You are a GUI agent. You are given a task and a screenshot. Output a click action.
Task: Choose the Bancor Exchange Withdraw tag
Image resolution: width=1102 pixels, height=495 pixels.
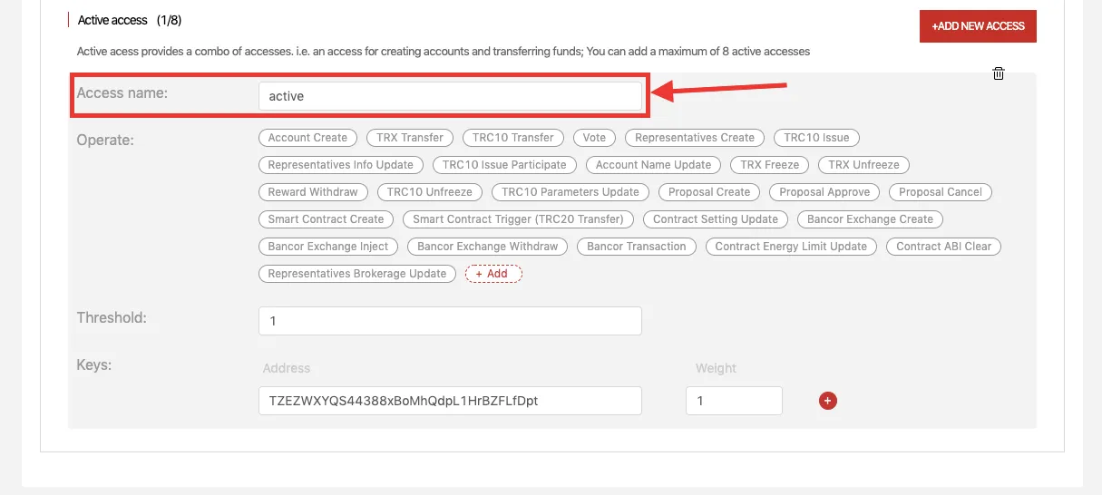pos(488,247)
